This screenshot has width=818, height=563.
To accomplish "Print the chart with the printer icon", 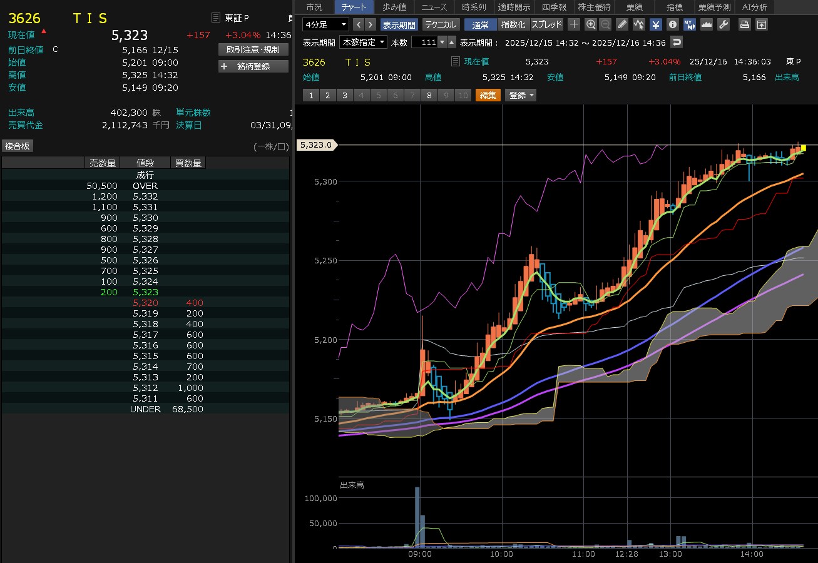I will pos(744,24).
